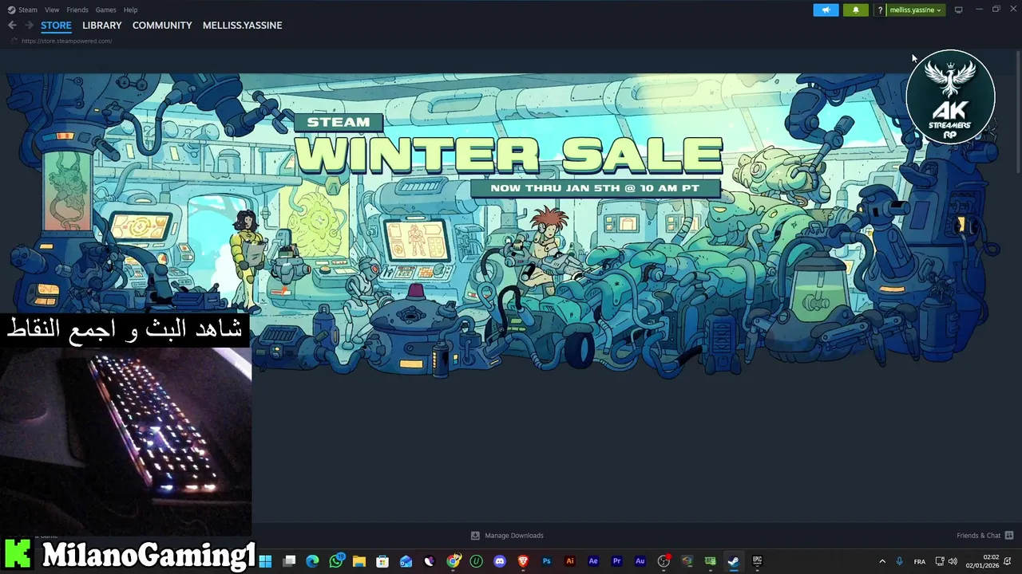This screenshot has width=1022, height=574.
Task: Open OBS Studio from the taskbar
Action: (x=664, y=561)
